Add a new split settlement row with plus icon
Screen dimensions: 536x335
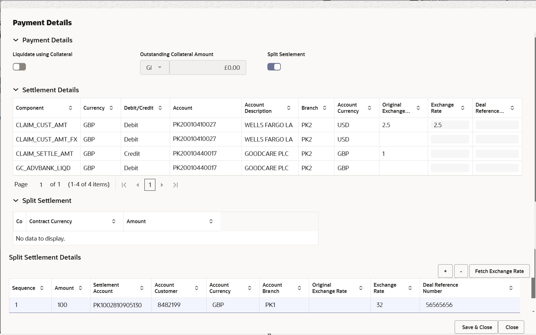(x=445, y=271)
